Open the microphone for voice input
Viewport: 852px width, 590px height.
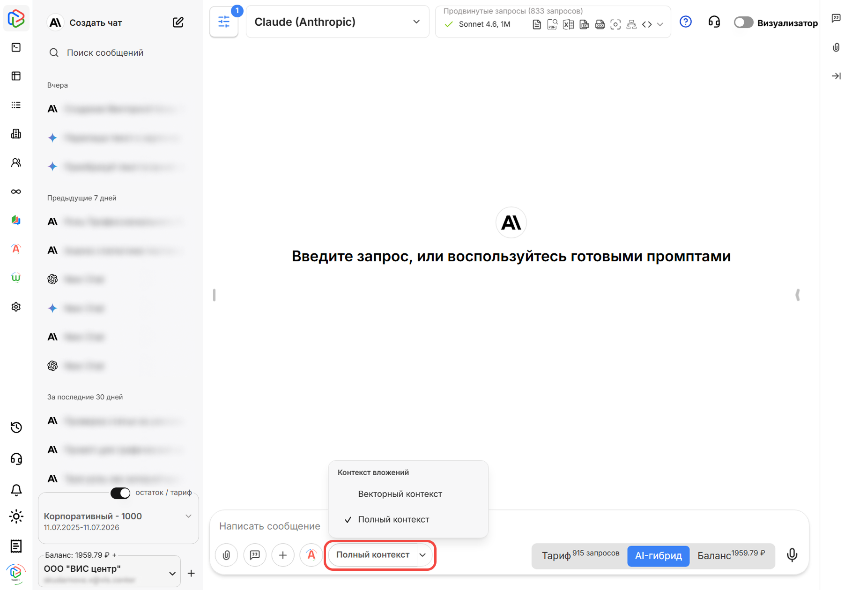pyautogui.click(x=792, y=555)
